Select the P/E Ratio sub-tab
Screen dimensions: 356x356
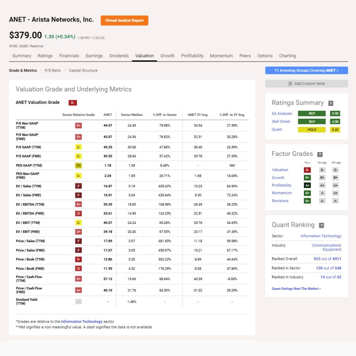(x=53, y=71)
